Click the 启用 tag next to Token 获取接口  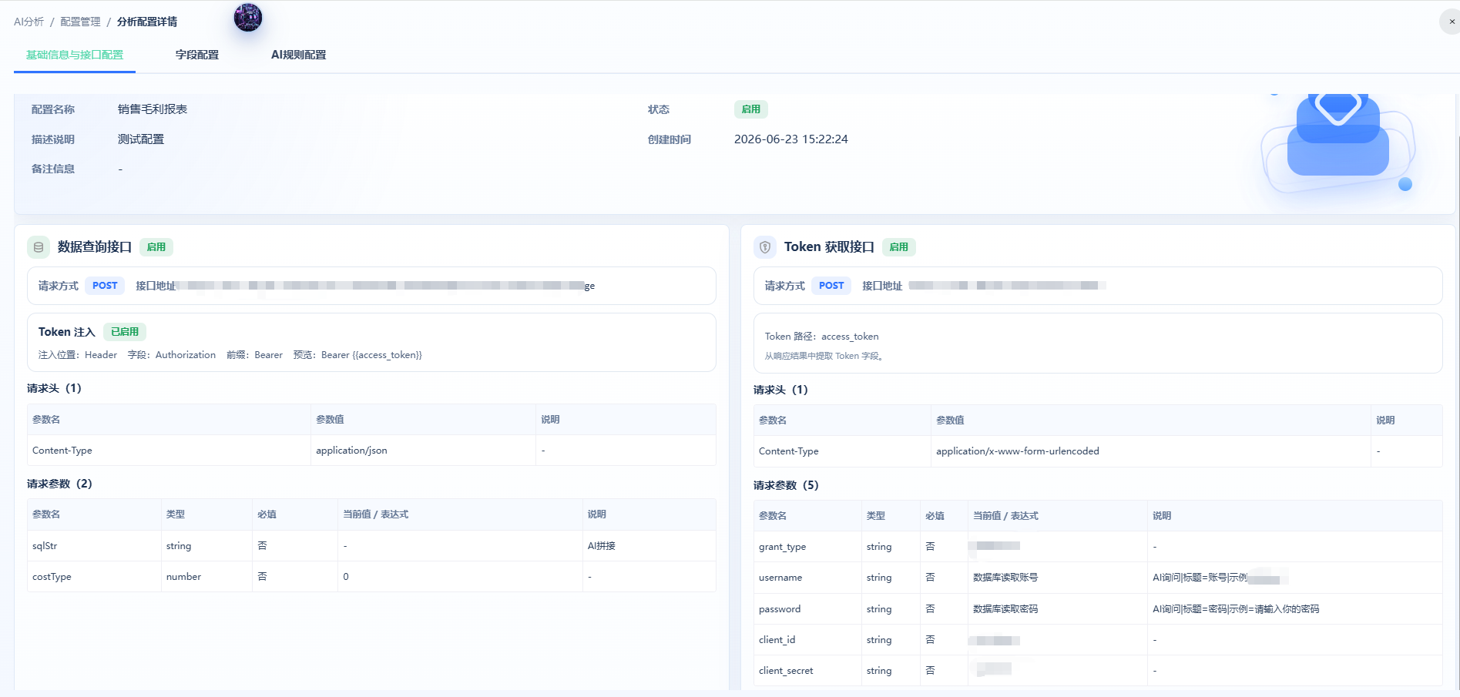click(x=898, y=247)
